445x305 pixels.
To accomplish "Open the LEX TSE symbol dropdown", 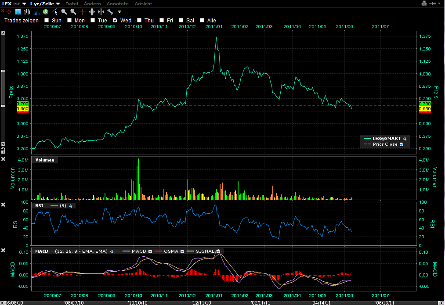I will pyautogui.click(x=24, y=4).
